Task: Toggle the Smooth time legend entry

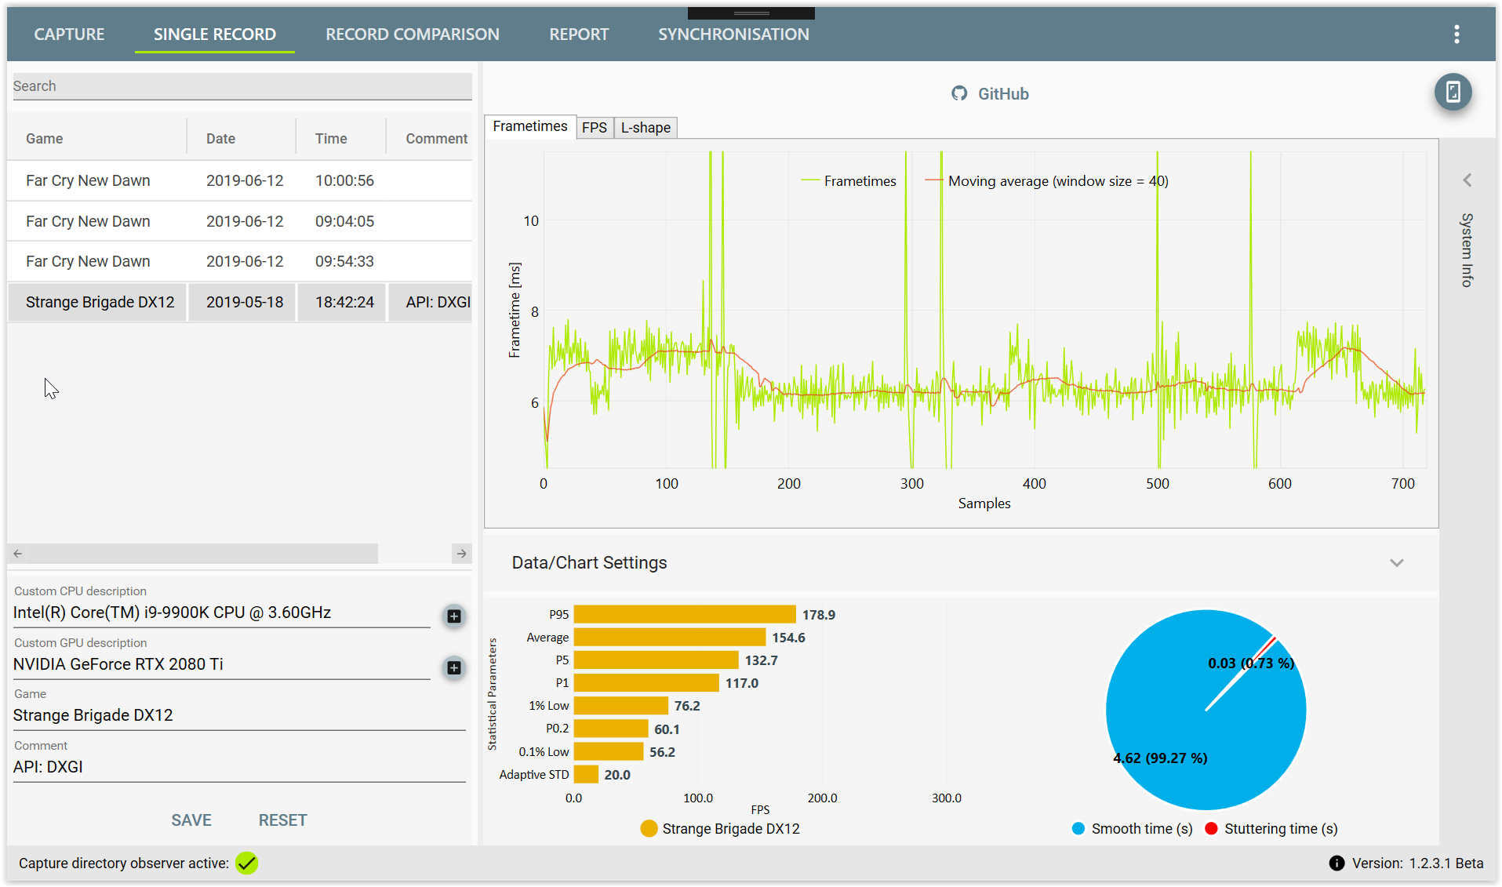Action: [1132, 828]
